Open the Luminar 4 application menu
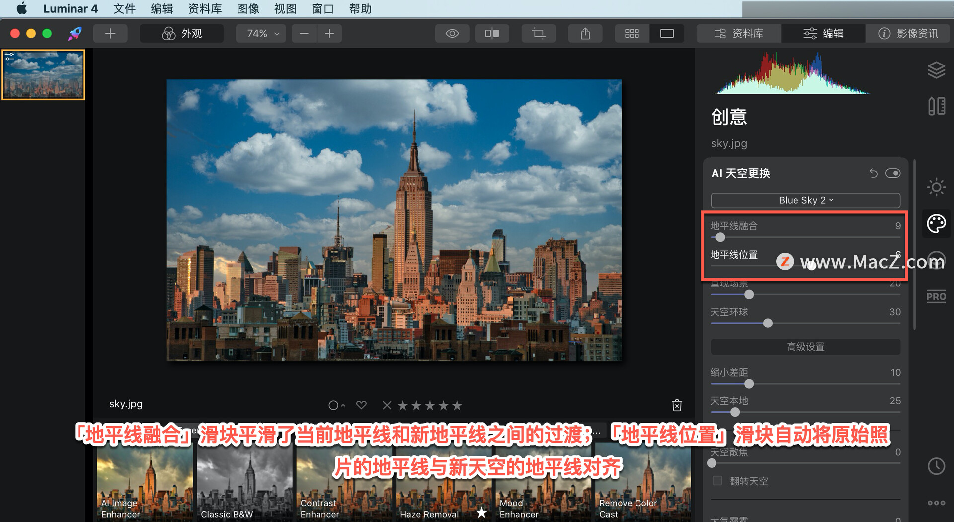The height and width of the screenshot is (522, 954). (70, 8)
